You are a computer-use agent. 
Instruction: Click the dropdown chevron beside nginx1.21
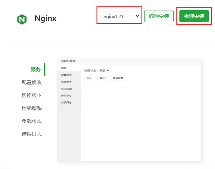pyautogui.click(x=137, y=16)
